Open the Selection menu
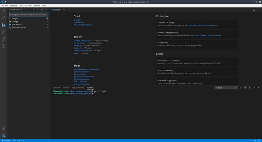 pyautogui.click(x=13, y=6)
